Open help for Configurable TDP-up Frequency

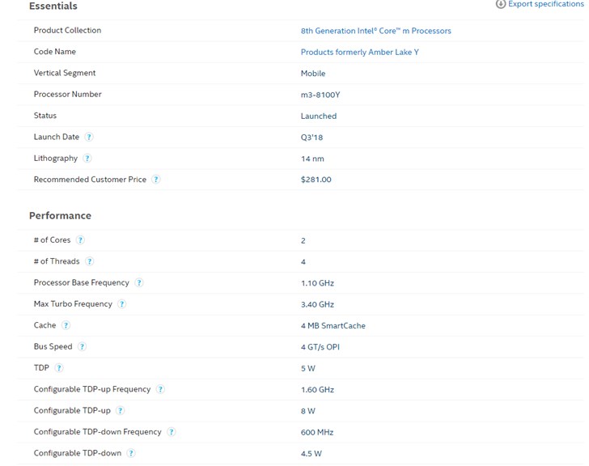160,389
